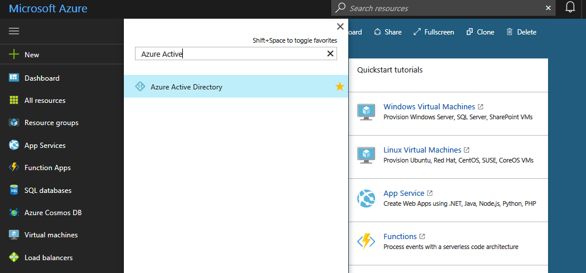The width and height of the screenshot is (586, 273).
Task: Click the All resources grid icon
Action: click(14, 100)
